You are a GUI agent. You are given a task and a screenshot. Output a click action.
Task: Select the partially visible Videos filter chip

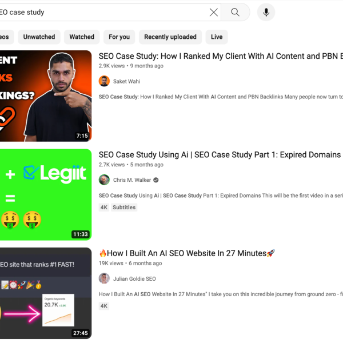click(6, 37)
